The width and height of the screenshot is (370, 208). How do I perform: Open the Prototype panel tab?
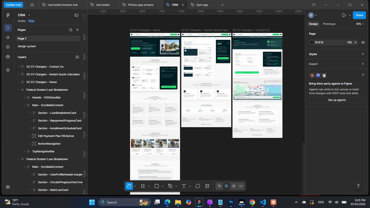pos(329,24)
